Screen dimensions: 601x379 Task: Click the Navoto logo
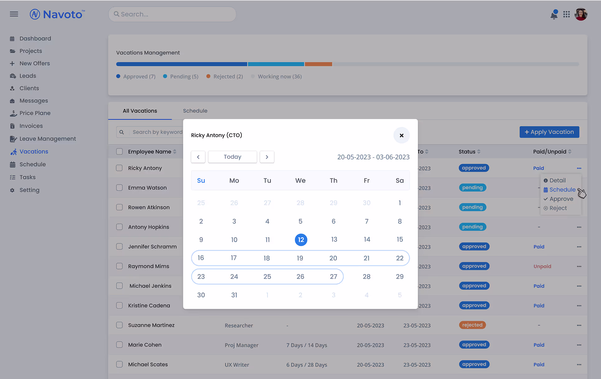click(57, 14)
